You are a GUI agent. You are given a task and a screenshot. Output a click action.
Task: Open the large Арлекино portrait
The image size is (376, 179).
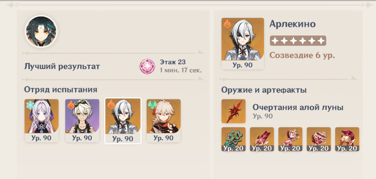pos(243,43)
